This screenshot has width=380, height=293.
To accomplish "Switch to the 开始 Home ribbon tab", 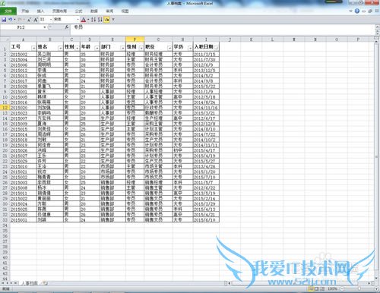I will point(25,11).
